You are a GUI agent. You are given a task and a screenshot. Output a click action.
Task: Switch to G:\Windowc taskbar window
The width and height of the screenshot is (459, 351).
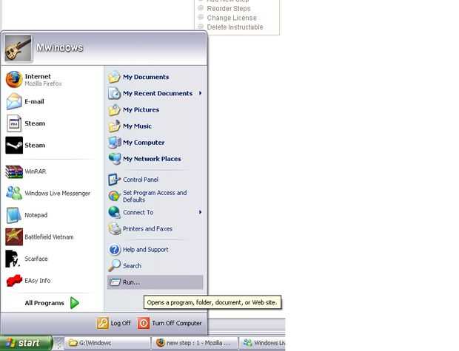pyautogui.click(x=107, y=343)
